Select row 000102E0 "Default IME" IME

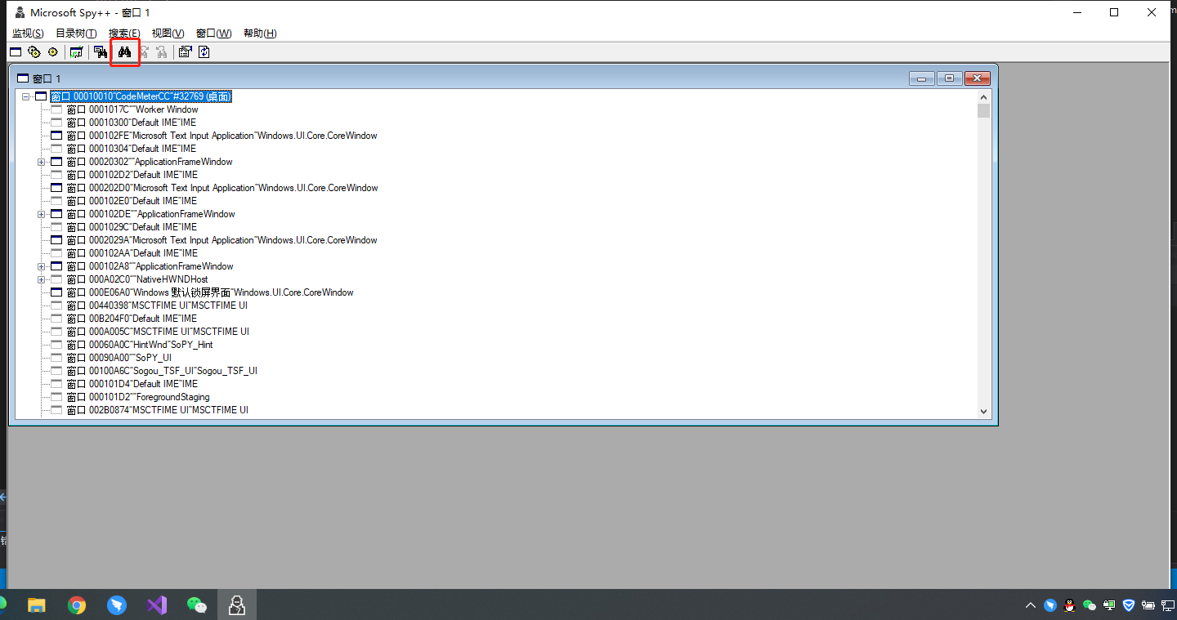tap(132, 201)
